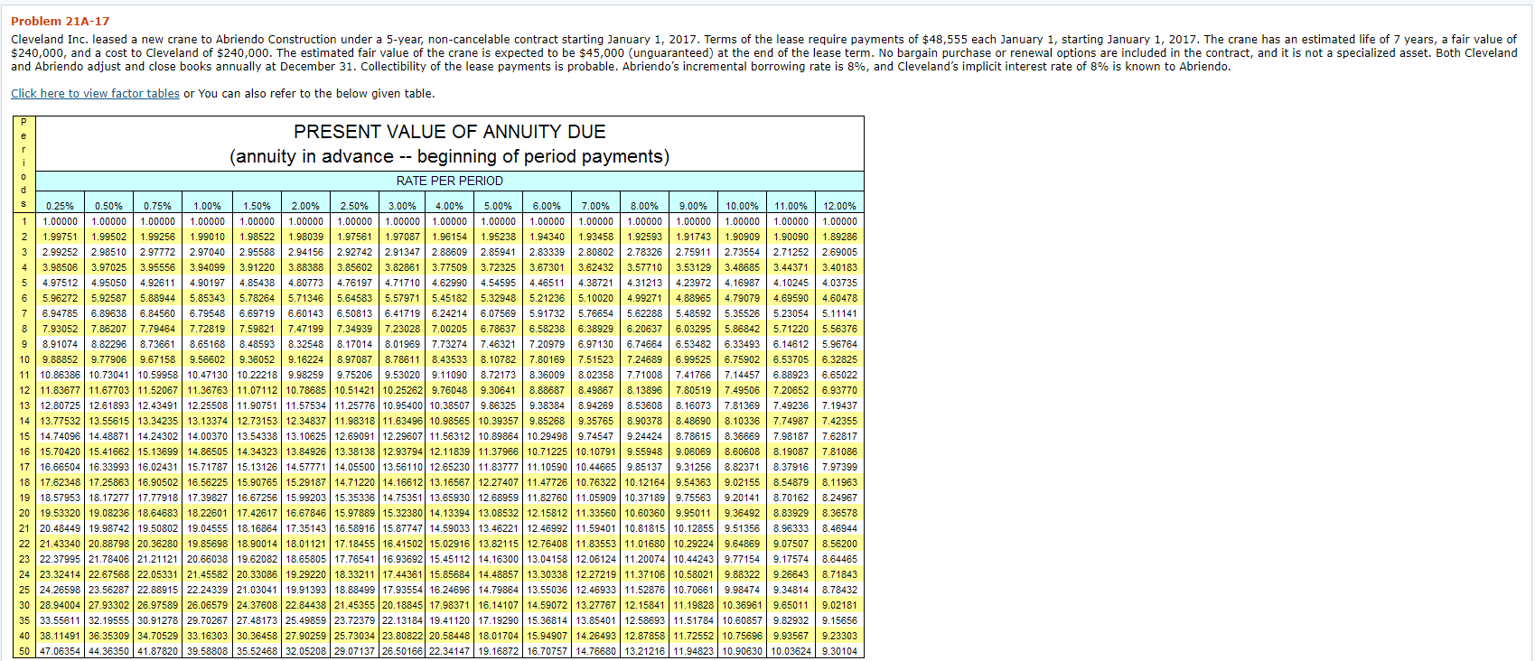Click the period 10 row label
Viewport: 1535px width, 661px height.
point(24,359)
